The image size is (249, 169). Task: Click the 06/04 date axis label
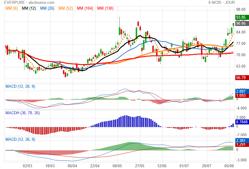click(73, 166)
